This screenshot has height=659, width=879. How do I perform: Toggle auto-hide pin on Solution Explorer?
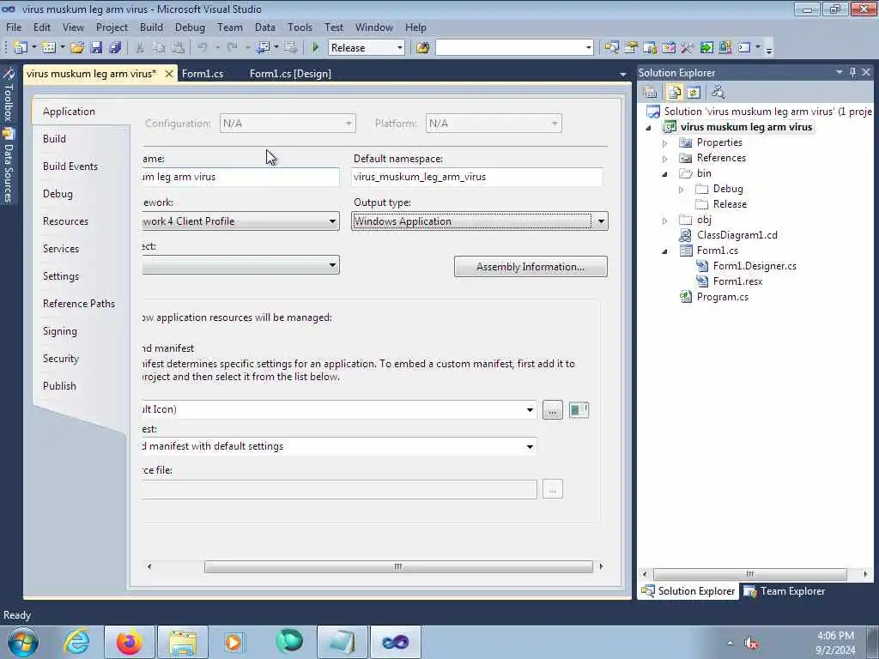click(x=852, y=72)
